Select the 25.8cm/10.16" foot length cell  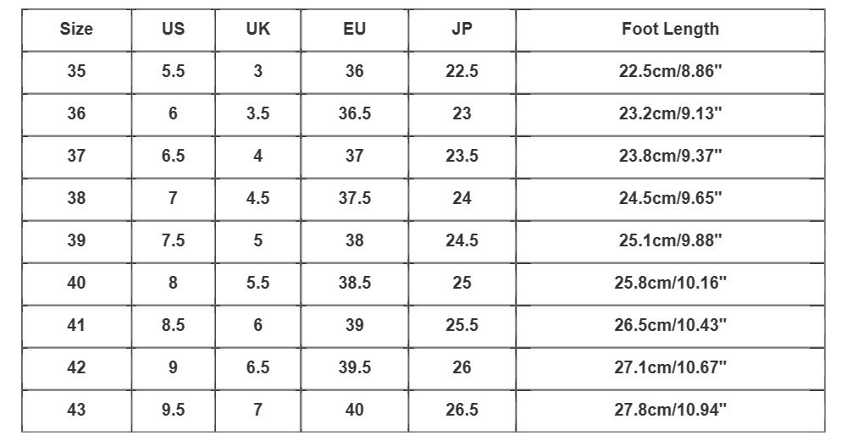click(x=670, y=284)
